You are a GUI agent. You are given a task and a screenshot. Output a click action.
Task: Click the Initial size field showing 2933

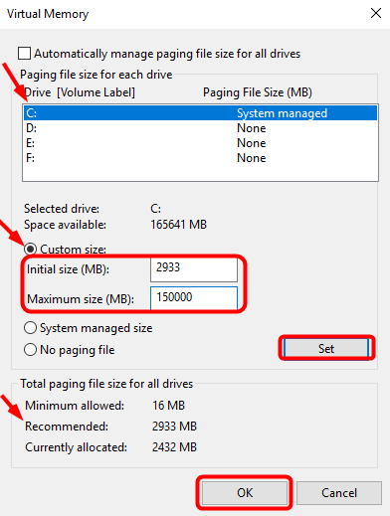[x=194, y=269]
